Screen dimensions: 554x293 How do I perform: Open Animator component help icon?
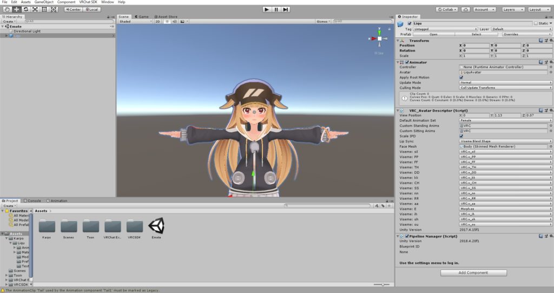541,62
